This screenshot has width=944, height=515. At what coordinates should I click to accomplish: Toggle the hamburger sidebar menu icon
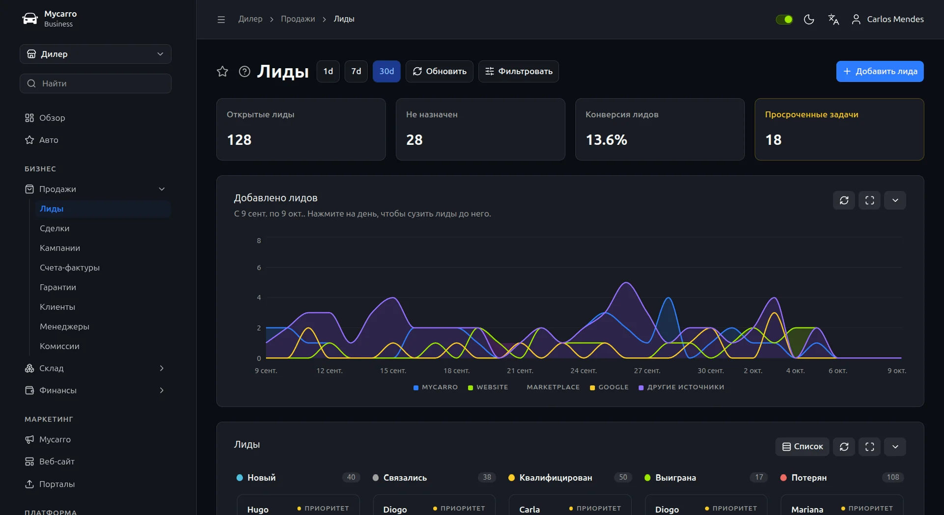(x=221, y=19)
